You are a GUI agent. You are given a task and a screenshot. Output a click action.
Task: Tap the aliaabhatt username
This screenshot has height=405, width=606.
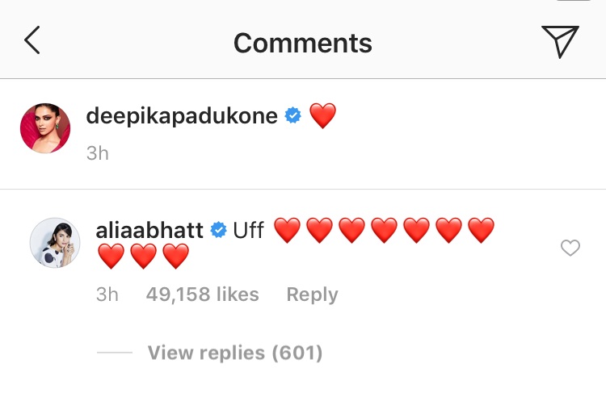pyautogui.click(x=149, y=230)
